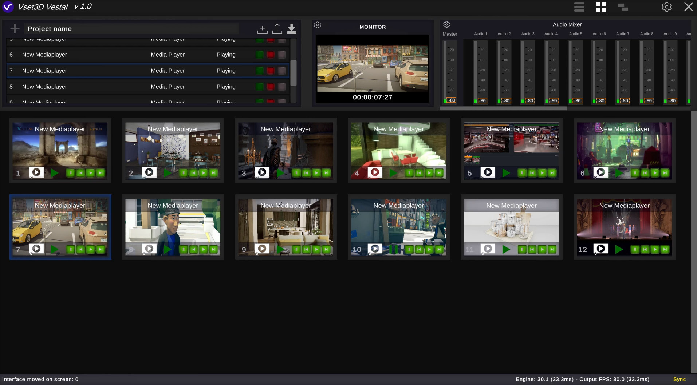This screenshot has height=385, width=697.
Task: Open the Audio Mixer settings gear
Action: 446,24
